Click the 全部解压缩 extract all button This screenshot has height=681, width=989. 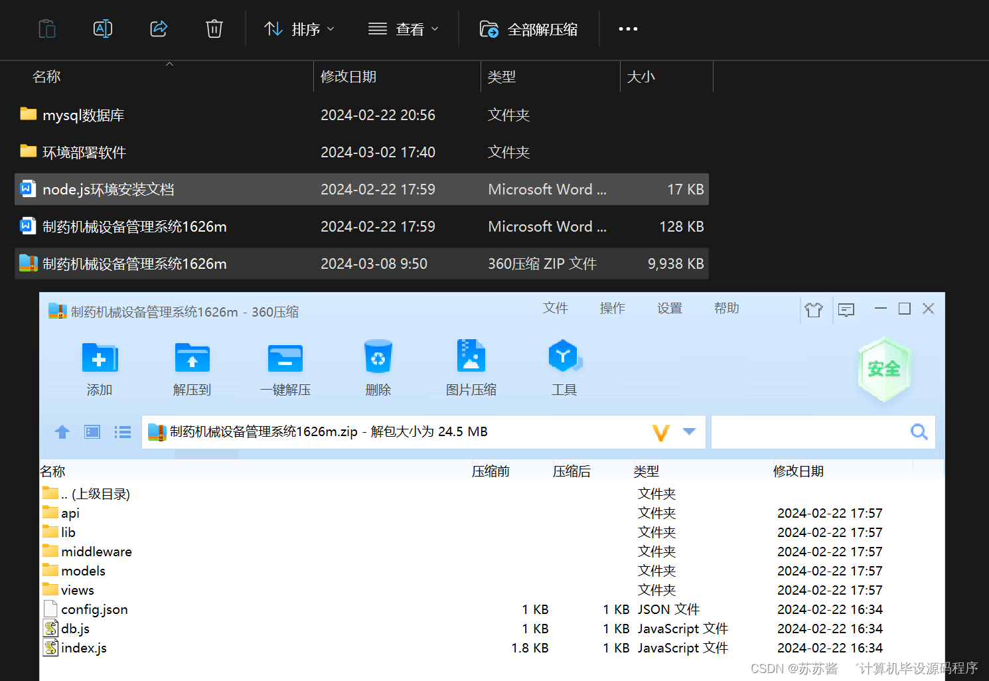529,29
